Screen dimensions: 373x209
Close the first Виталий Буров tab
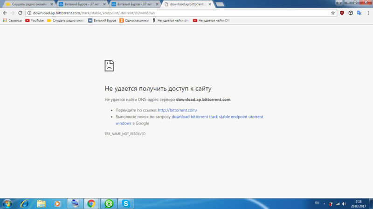tap(104, 4)
